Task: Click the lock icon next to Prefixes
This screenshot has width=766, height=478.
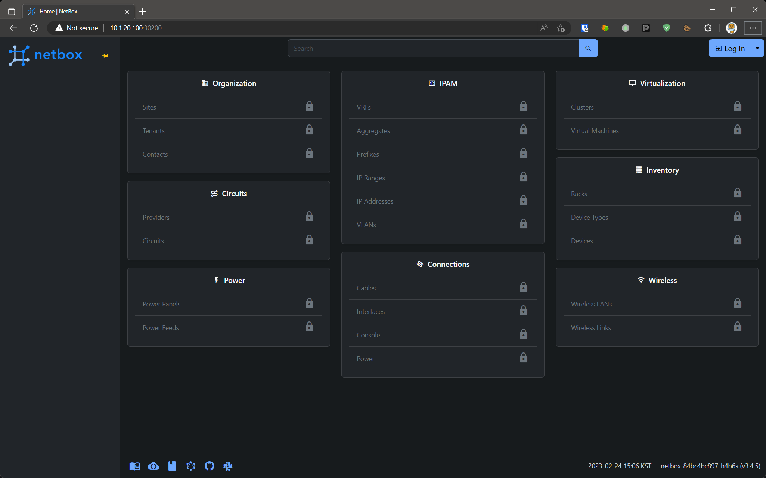Action: [x=524, y=153]
